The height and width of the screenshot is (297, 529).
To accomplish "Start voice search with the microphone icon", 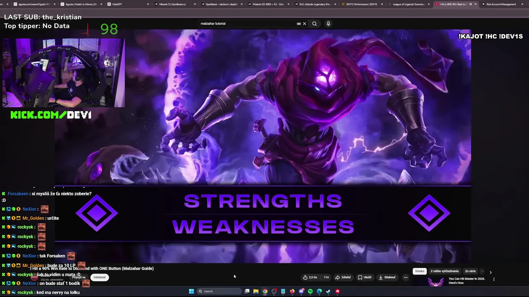I will click(x=329, y=24).
